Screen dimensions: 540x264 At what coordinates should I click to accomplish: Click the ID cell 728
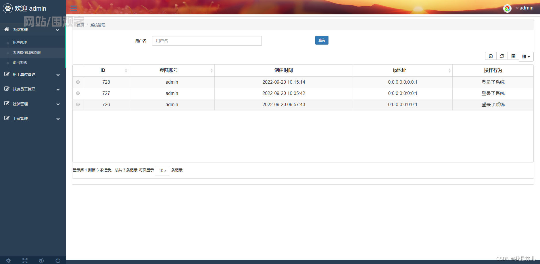point(106,82)
